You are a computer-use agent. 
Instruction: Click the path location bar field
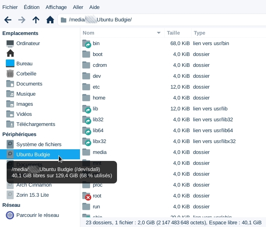164,20
